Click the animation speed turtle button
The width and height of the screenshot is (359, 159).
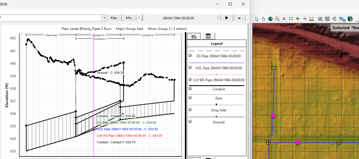tap(239, 18)
